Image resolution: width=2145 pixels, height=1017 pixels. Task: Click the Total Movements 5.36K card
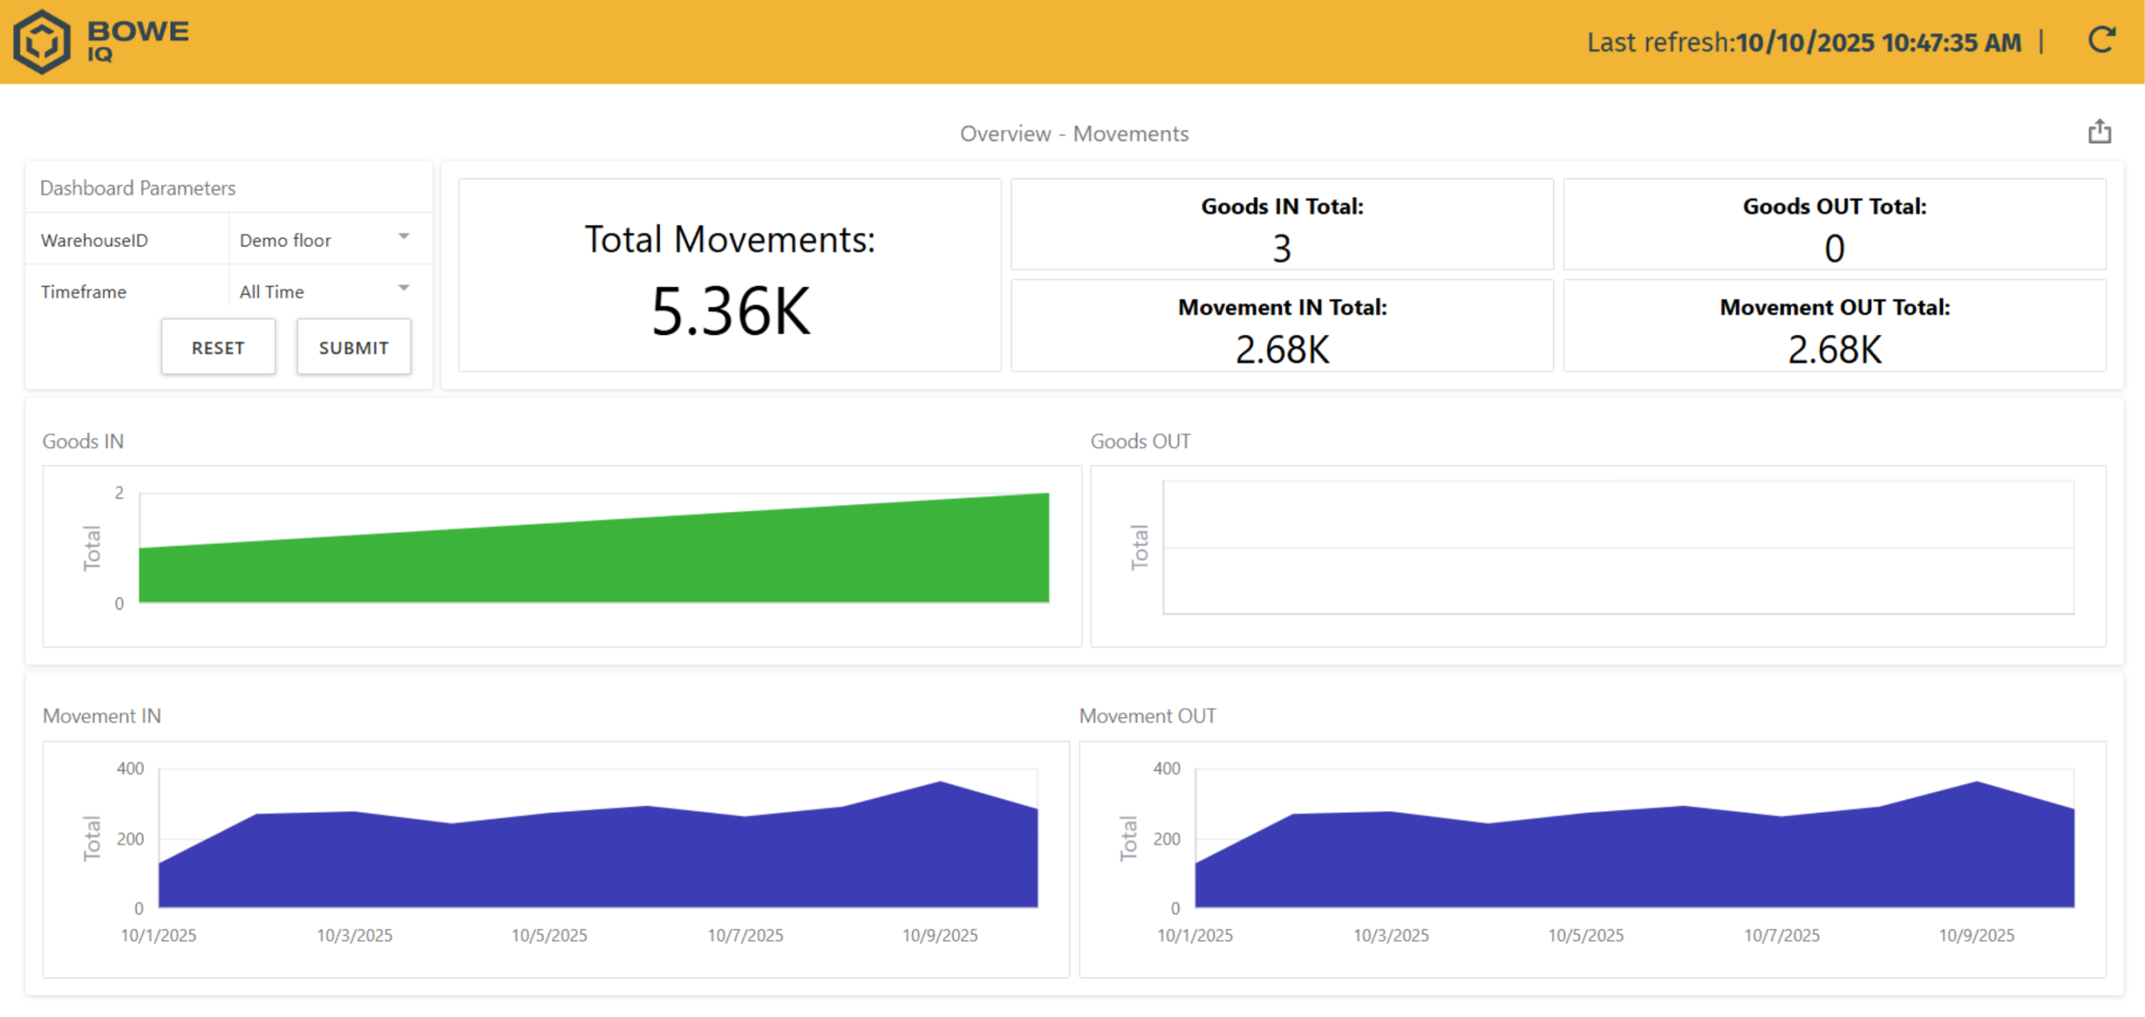pyautogui.click(x=729, y=275)
